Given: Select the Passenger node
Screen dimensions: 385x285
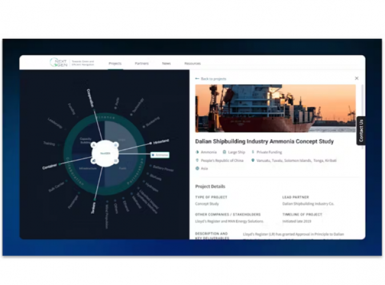Looking at the screenshot, I should [x=74, y=201].
